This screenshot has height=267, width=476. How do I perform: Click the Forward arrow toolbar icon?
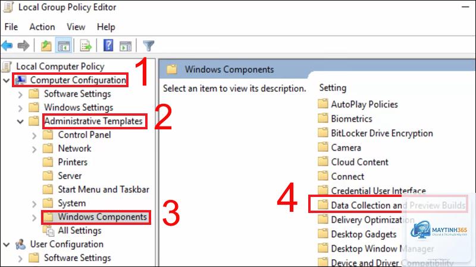[x=23, y=46]
